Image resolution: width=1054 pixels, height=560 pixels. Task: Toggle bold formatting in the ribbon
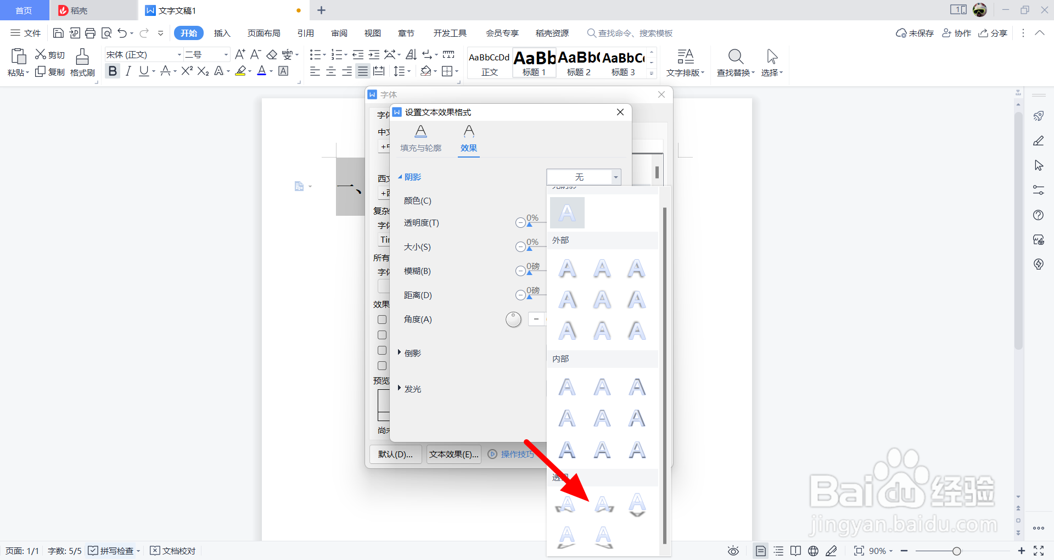tap(113, 71)
